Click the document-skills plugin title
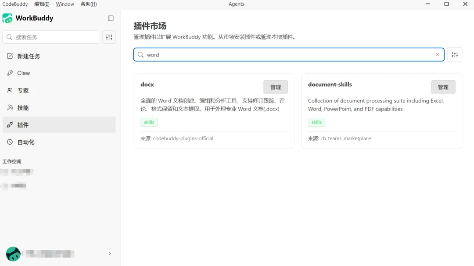The width and height of the screenshot is (474, 266). point(330,85)
